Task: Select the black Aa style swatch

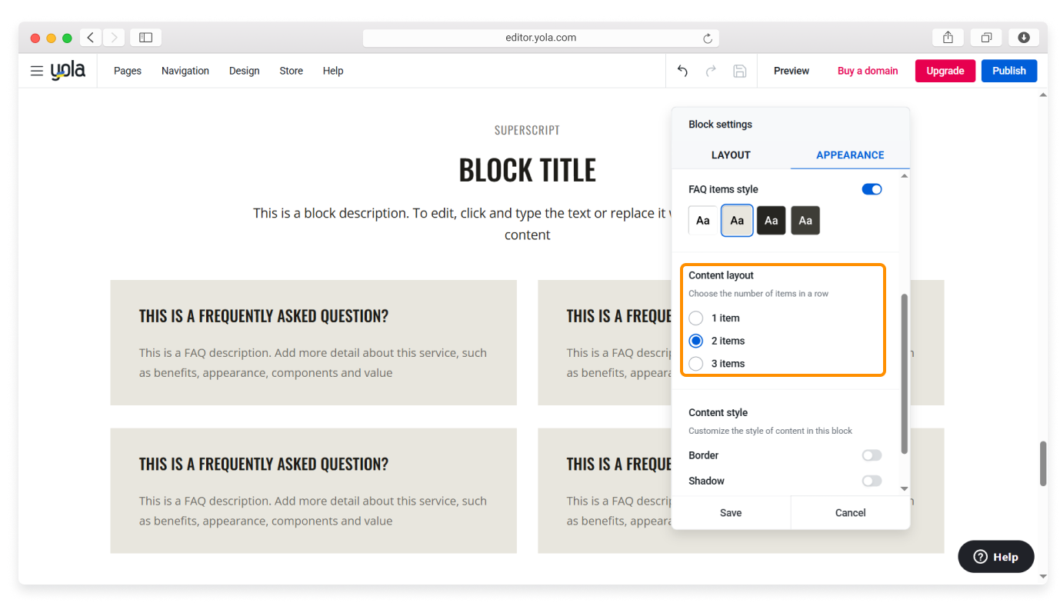Action: 771,221
